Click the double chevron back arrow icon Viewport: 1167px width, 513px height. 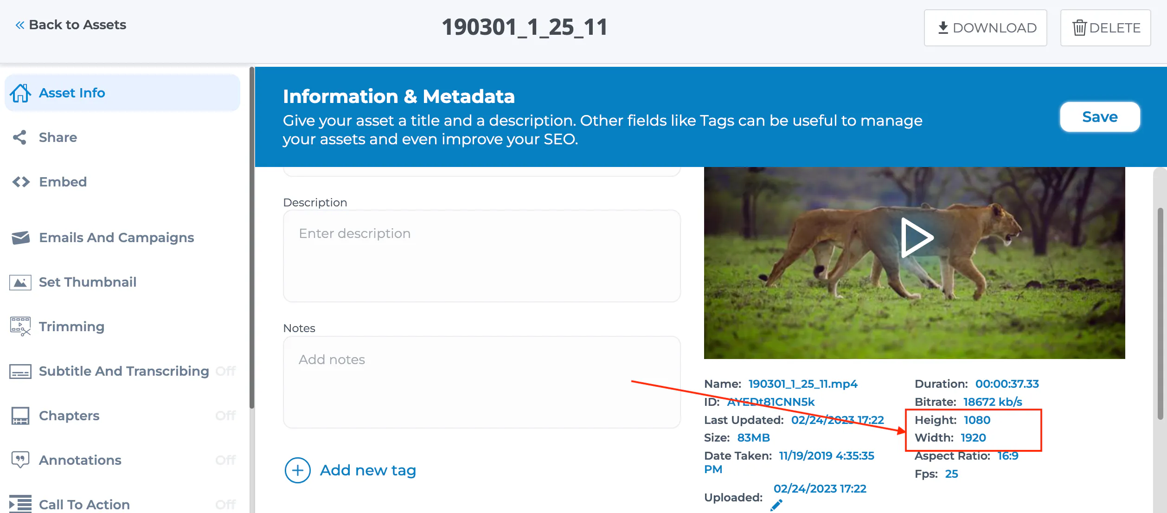[20, 25]
